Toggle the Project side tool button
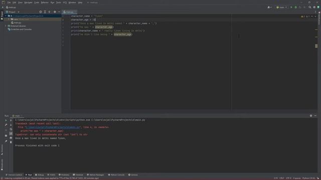Image resolution: width=321 pixels, height=180 pixels. tap(2, 15)
